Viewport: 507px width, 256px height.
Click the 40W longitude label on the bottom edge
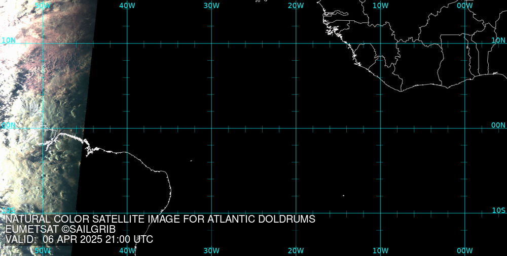tap(127, 250)
